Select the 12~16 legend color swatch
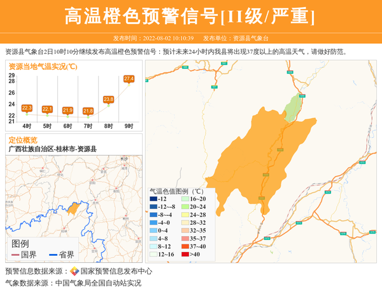The width and height of the screenshot is (382, 299). [153, 255]
